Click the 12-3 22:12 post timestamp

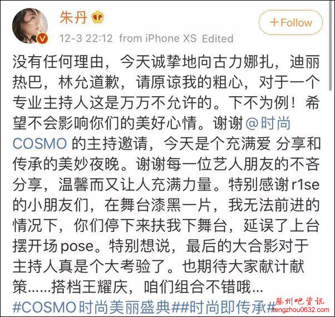coord(86,38)
